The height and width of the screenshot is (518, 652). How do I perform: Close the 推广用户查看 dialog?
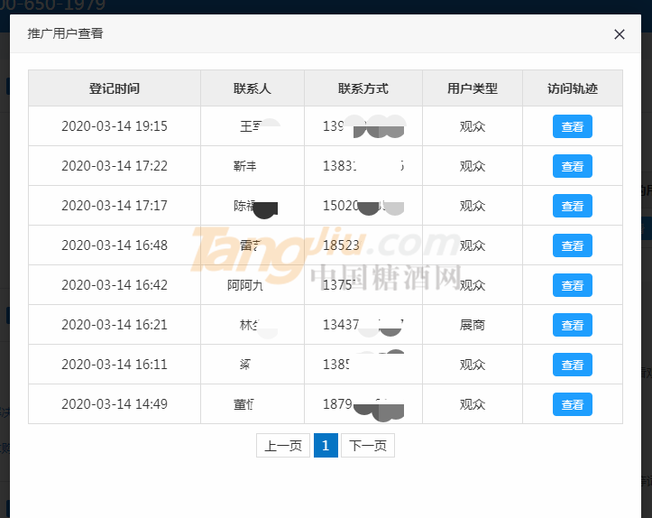[x=620, y=34]
